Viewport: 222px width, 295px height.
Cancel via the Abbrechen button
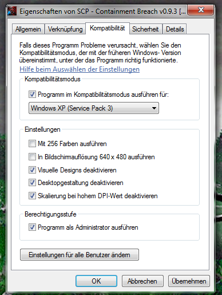(x=142, y=281)
